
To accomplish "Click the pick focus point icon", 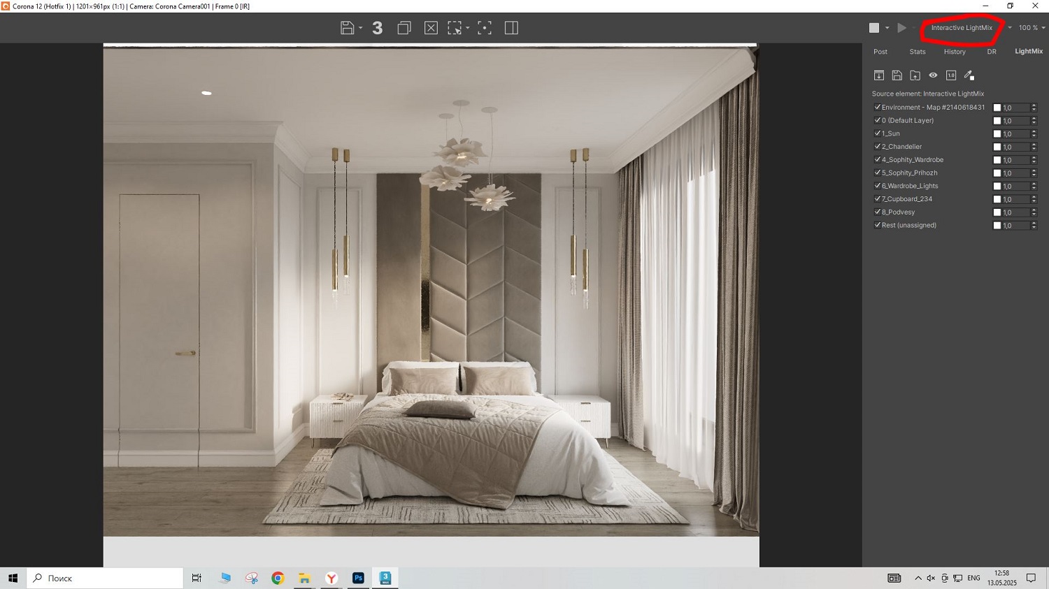I will 485,28.
